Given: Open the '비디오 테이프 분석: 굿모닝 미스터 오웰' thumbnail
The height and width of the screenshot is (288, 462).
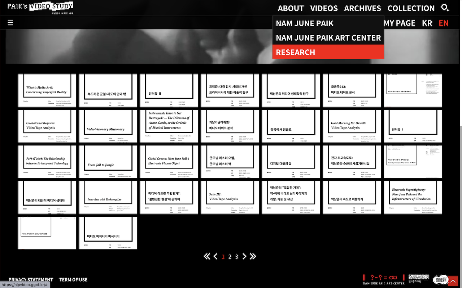Looking at the screenshot, I should (x=47, y=233).
